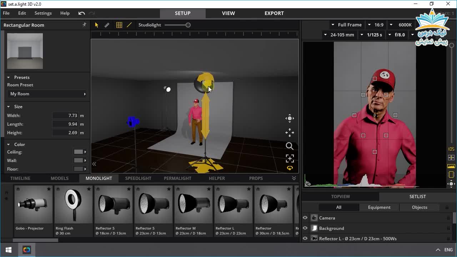Switch to TOPVIEW panel
457x257 pixels.
tap(340, 196)
